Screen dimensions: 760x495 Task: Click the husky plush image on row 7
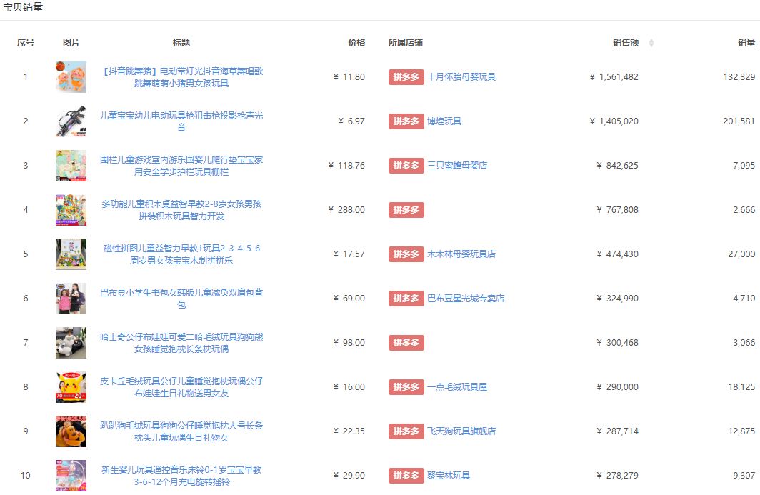click(x=70, y=342)
